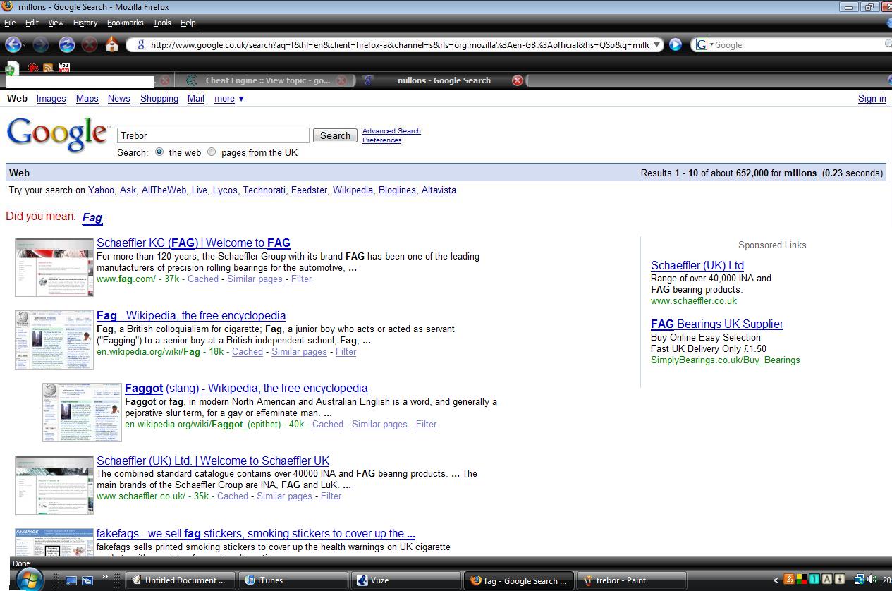Open the YouTube bookmark icon
The image size is (892, 591).
click(64, 68)
